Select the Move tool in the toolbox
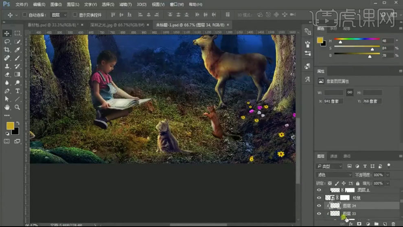 click(x=7, y=33)
